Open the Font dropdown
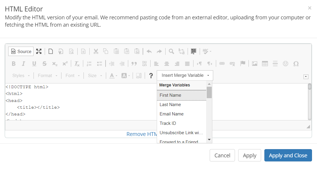The width and height of the screenshot is (317, 184). tap(73, 76)
